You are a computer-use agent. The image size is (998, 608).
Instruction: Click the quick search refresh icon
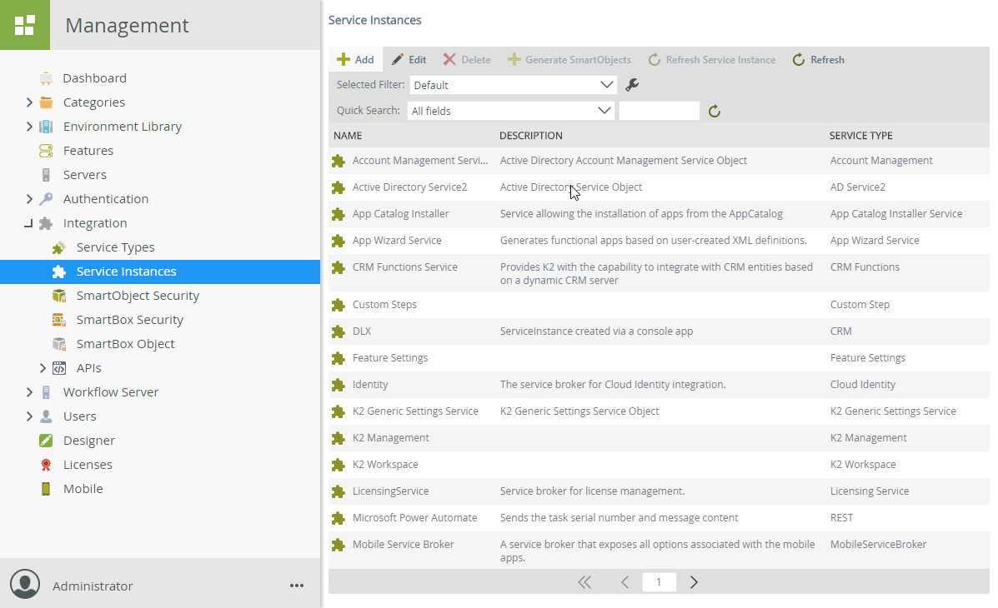715,112
